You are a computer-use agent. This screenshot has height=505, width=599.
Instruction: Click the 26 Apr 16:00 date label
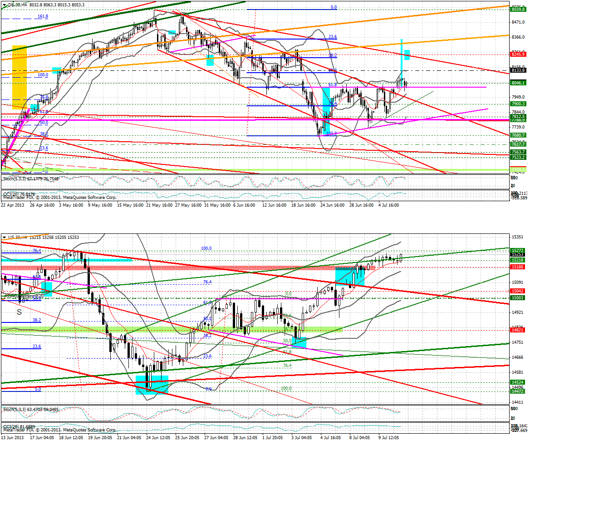[42, 205]
